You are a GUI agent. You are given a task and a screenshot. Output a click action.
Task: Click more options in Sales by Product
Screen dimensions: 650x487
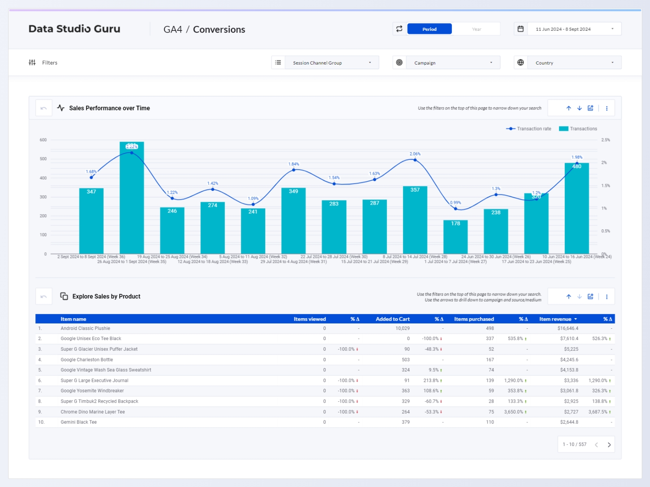[607, 297]
